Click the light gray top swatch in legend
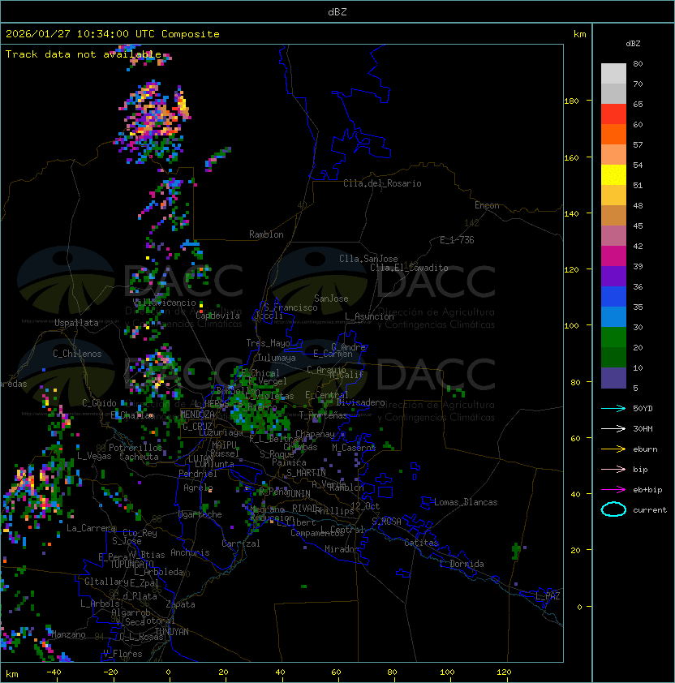This screenshot has width=675, height=683. (x=613, y=73)
